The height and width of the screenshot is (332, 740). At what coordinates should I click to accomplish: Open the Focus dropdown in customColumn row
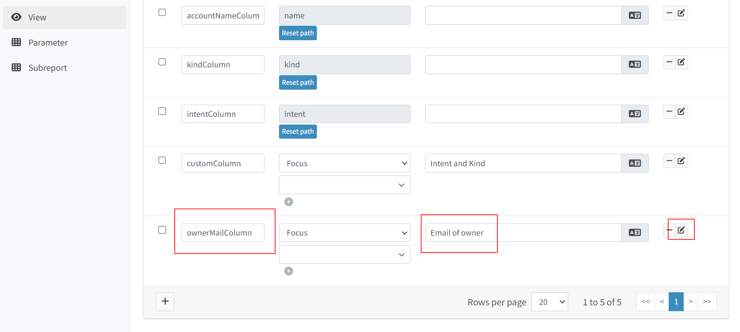click(x=345, y=163)
